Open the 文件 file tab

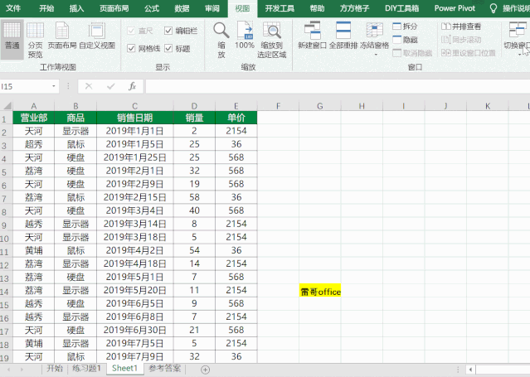pos(13,8)
